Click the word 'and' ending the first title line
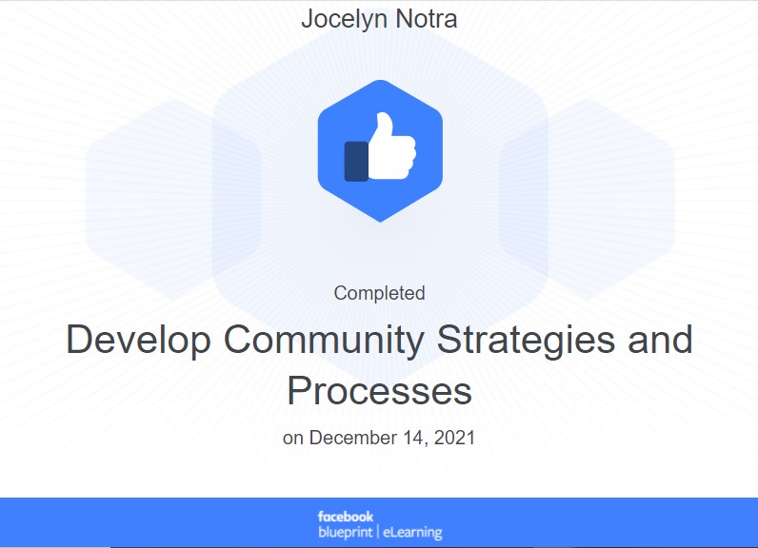758x548 pixels. (661, 341)
